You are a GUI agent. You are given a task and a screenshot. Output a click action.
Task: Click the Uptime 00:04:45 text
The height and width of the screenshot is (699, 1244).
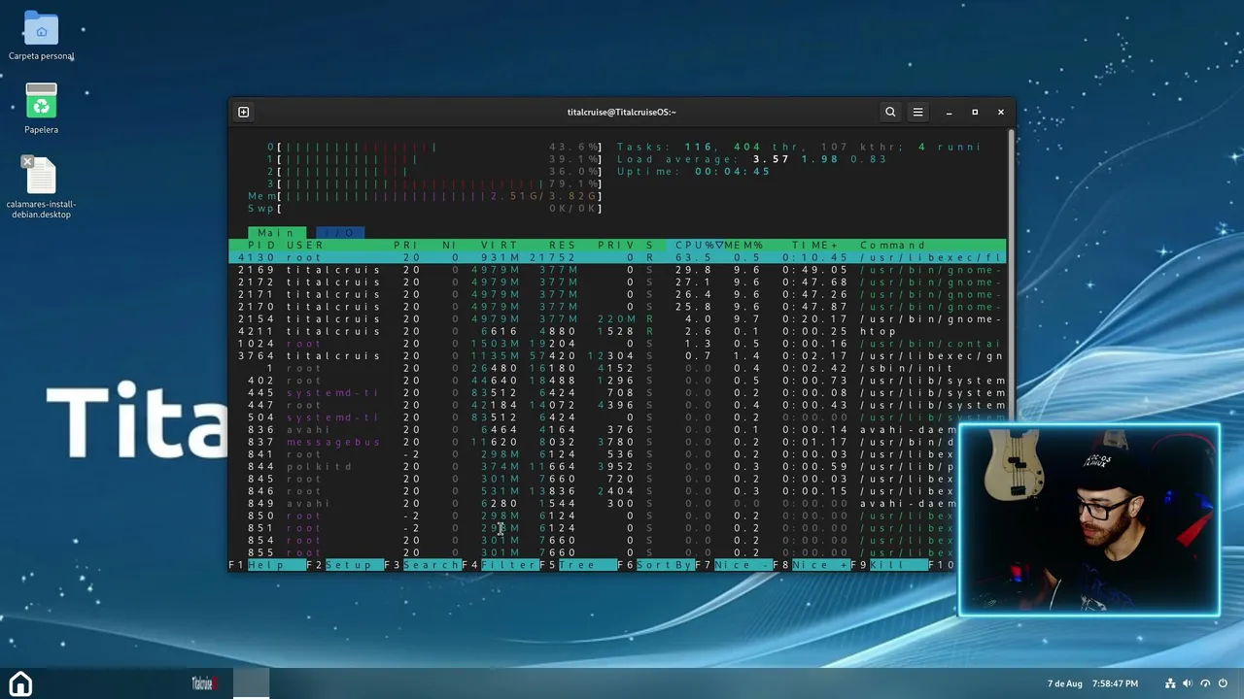click(694, 172)
